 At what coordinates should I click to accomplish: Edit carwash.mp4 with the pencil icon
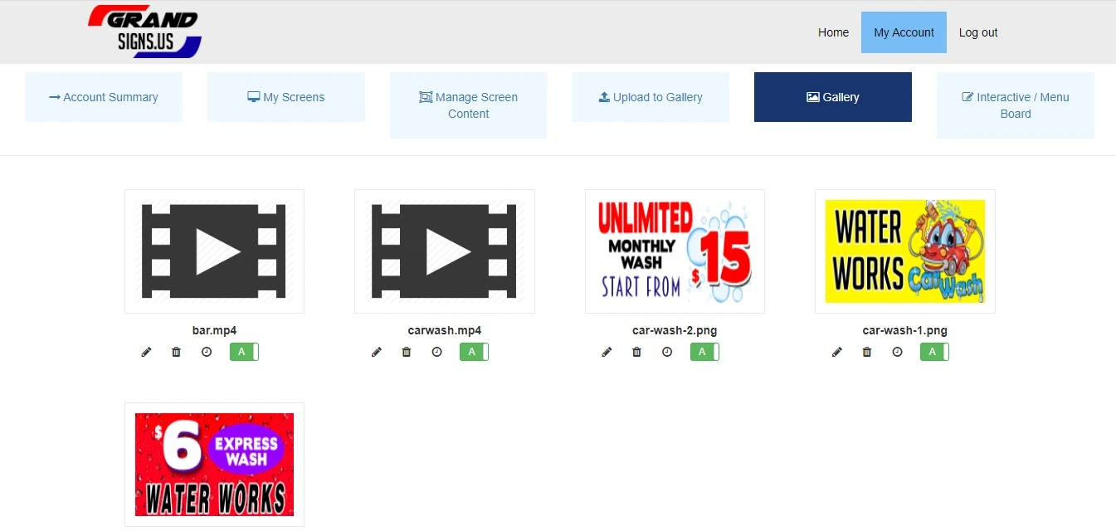(377, 352)
